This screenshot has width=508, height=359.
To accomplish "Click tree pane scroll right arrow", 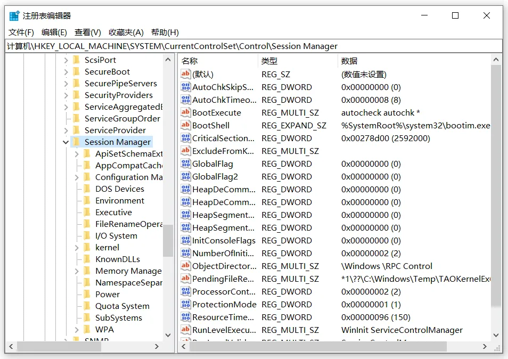I will [x=157, y=346].
